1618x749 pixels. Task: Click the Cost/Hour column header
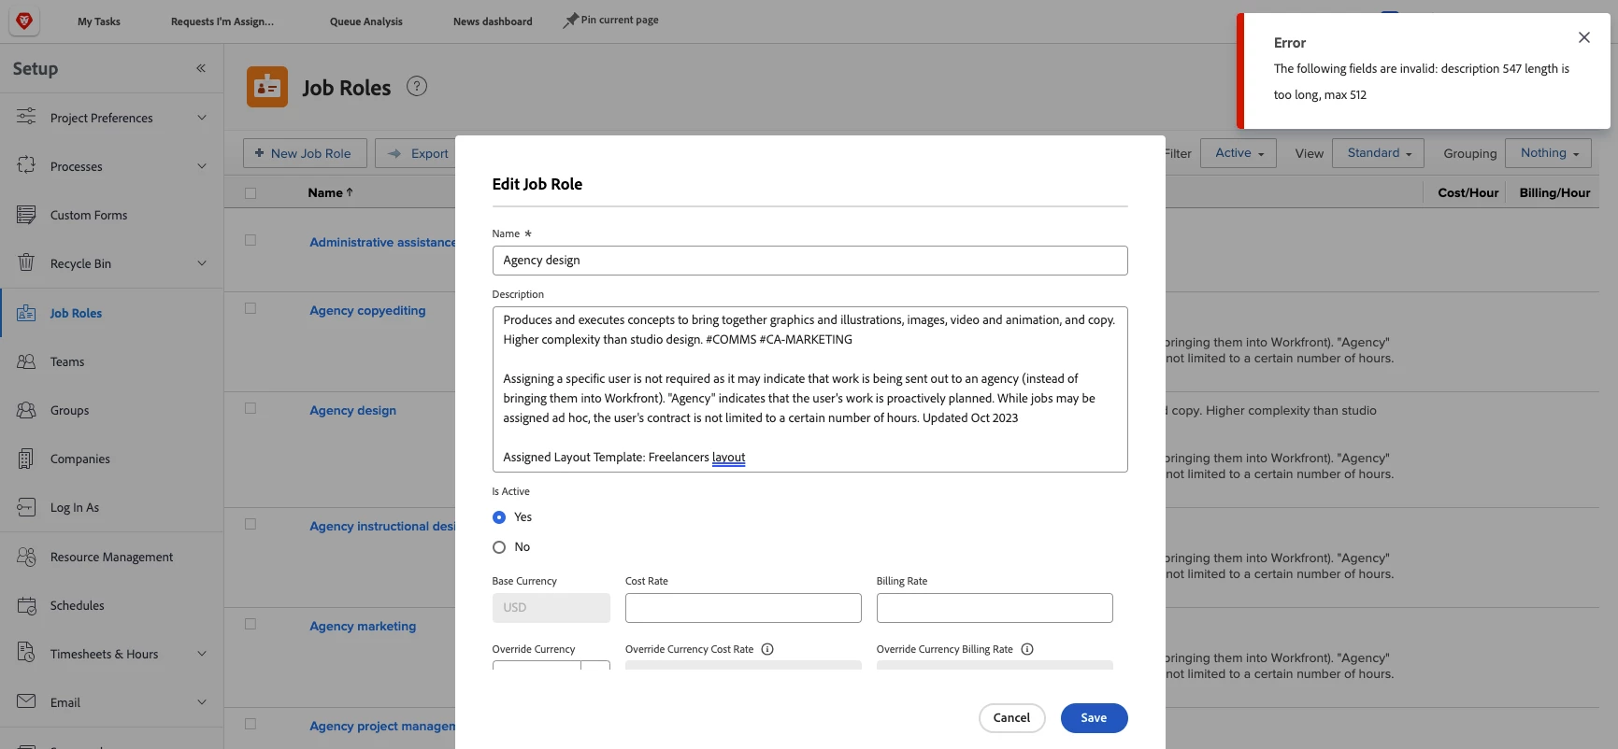point(1468,192)
